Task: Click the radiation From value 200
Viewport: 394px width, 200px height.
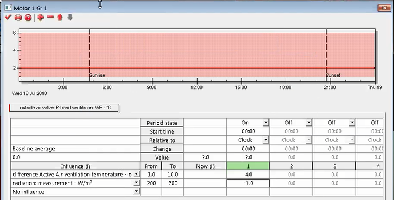Action: click(x=151, y=183)
